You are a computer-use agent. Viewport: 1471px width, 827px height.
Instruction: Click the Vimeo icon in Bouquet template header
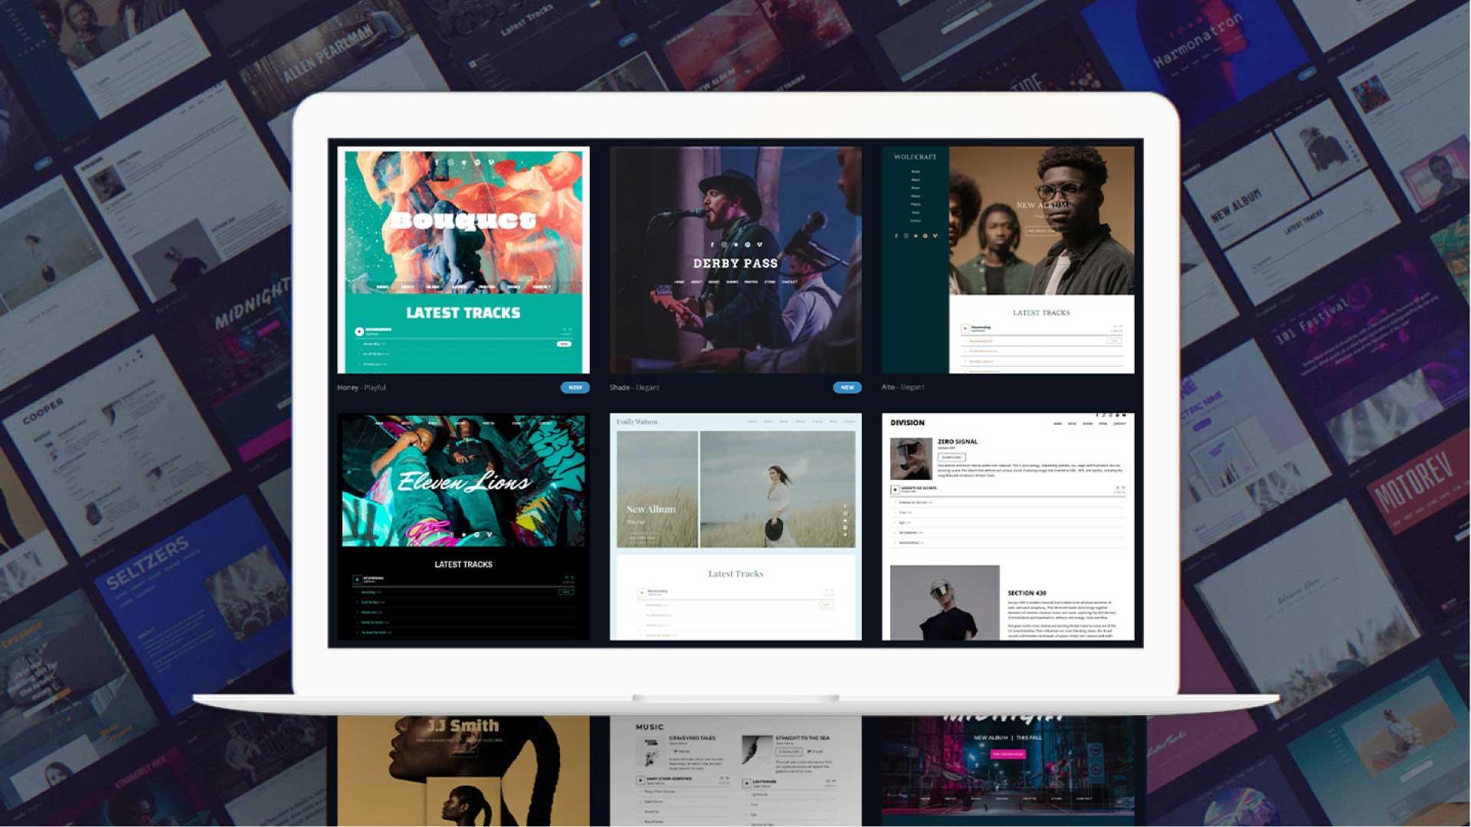point(491,162)
